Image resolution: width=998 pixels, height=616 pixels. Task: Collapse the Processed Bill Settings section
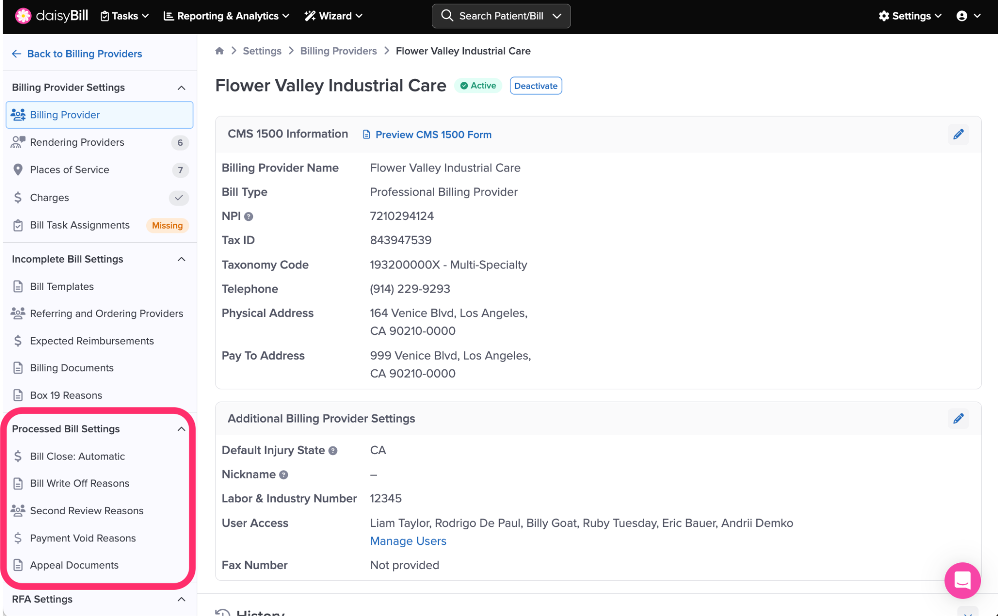181,429
